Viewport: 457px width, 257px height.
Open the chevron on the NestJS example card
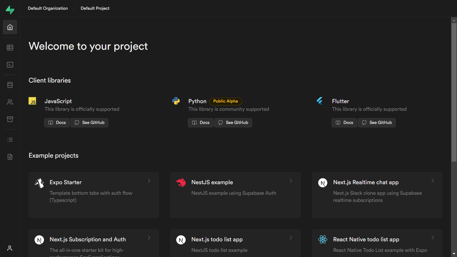click(x=291, y=180)
